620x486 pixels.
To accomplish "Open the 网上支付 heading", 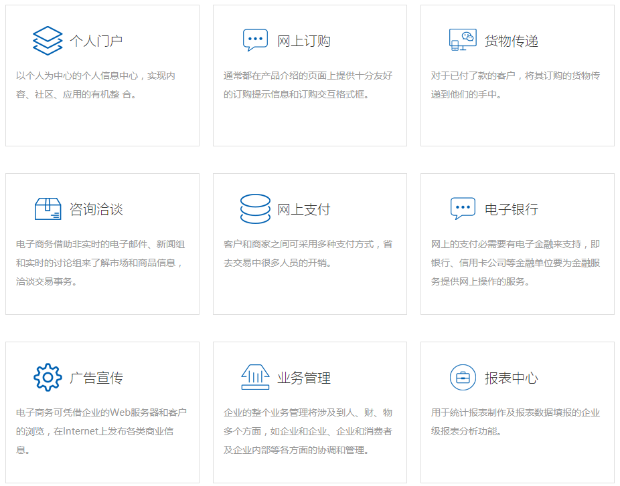I will click(304, 210).
